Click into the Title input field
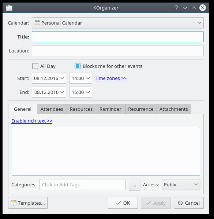214x219 pixels. pyautogui.click(x=118, y=37)
